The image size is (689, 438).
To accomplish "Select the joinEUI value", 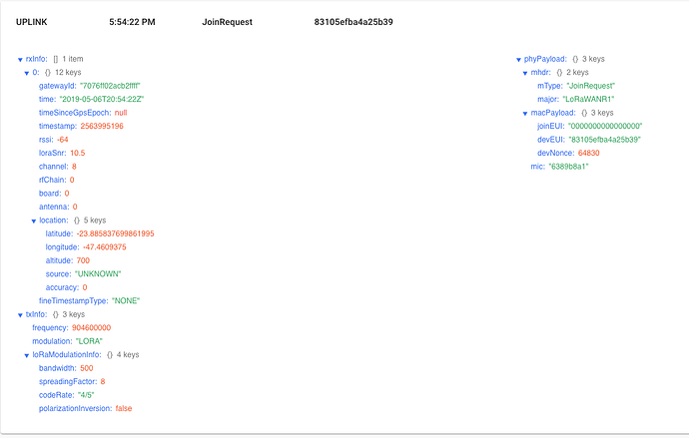I will [605, 126].
